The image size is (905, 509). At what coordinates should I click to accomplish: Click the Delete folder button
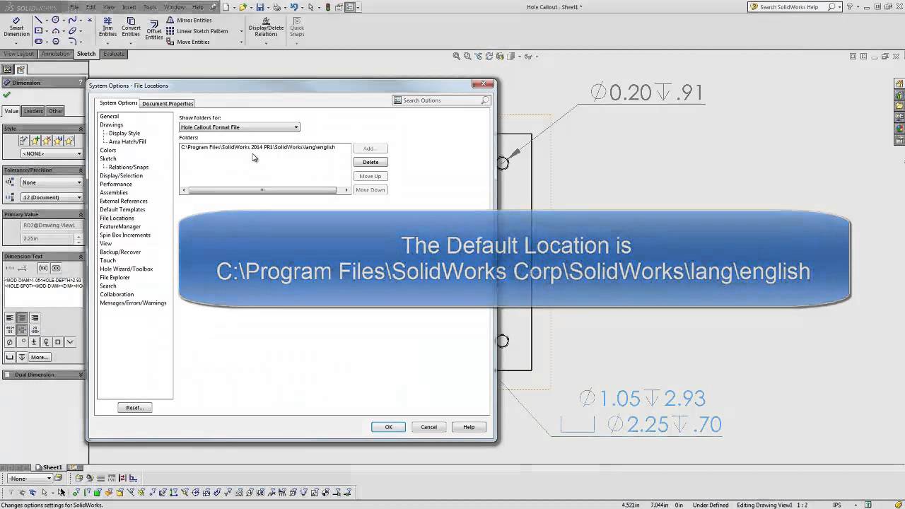click(370, 162)
